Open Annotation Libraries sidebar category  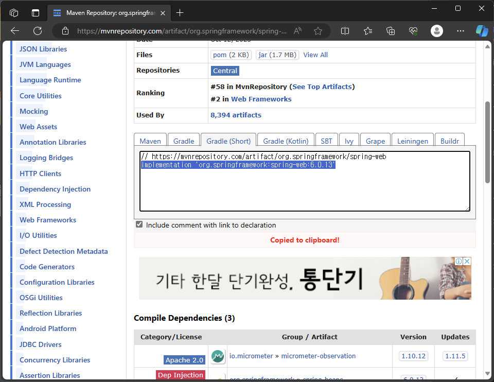tap(52, 142)
